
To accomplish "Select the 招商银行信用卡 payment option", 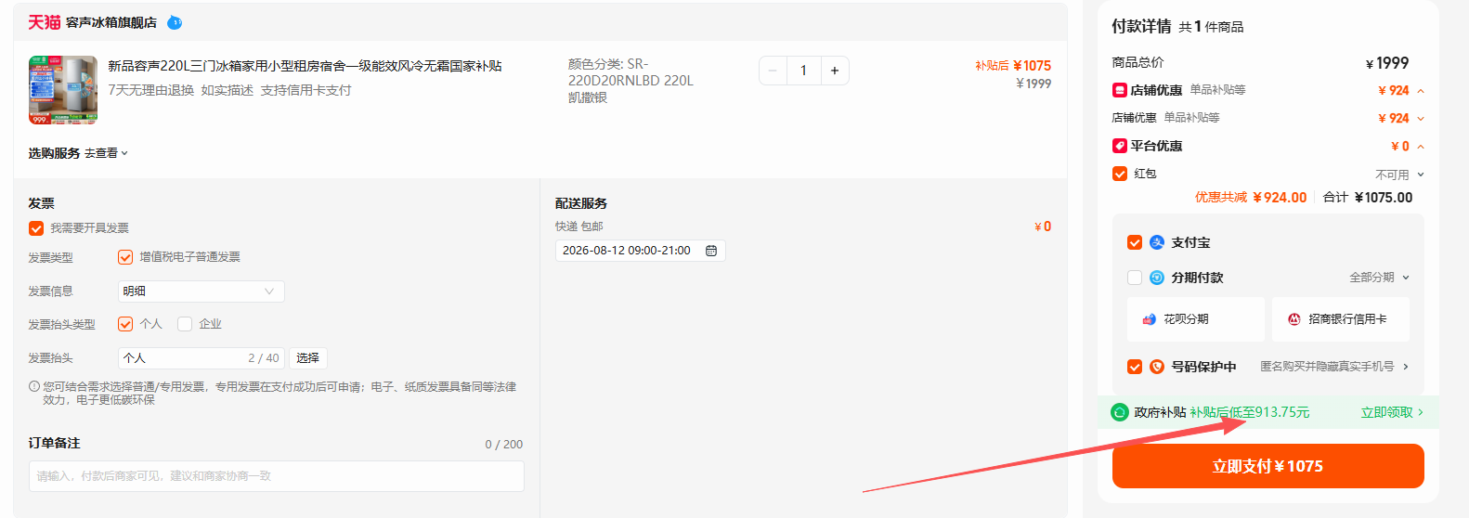I will pyautogui.click(x=1341, y=319).
